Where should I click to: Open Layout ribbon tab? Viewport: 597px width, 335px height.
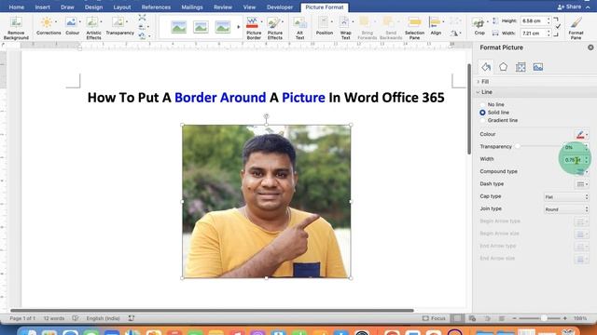tap(122, 7)
